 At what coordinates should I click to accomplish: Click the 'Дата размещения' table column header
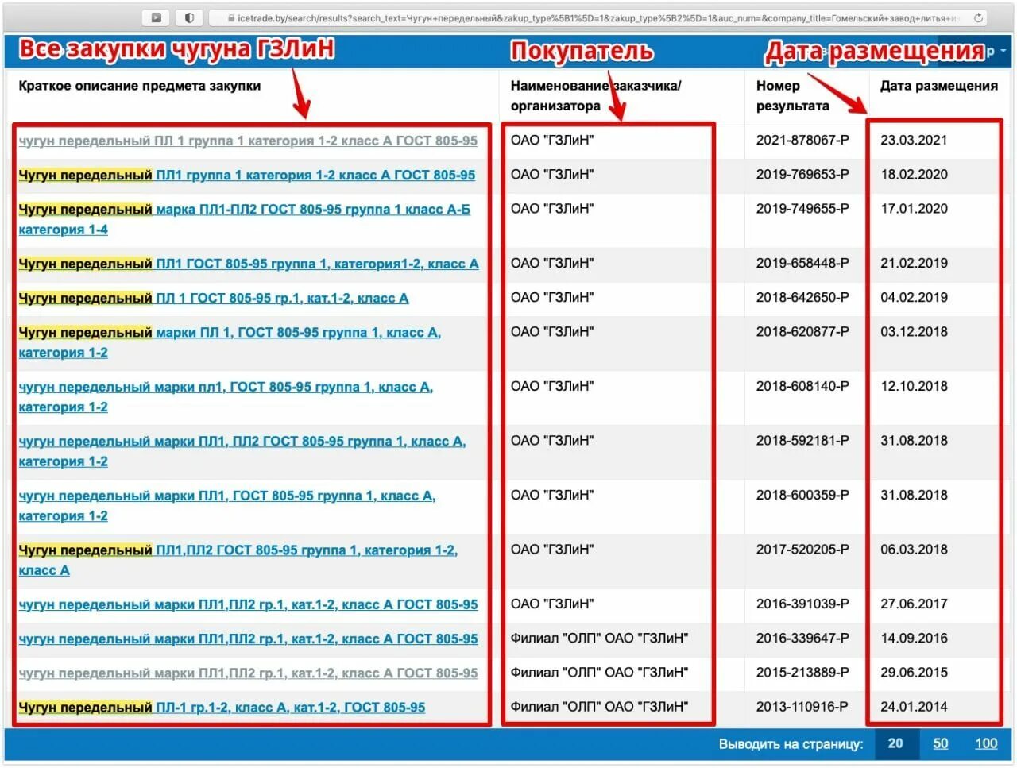[939, 86]
